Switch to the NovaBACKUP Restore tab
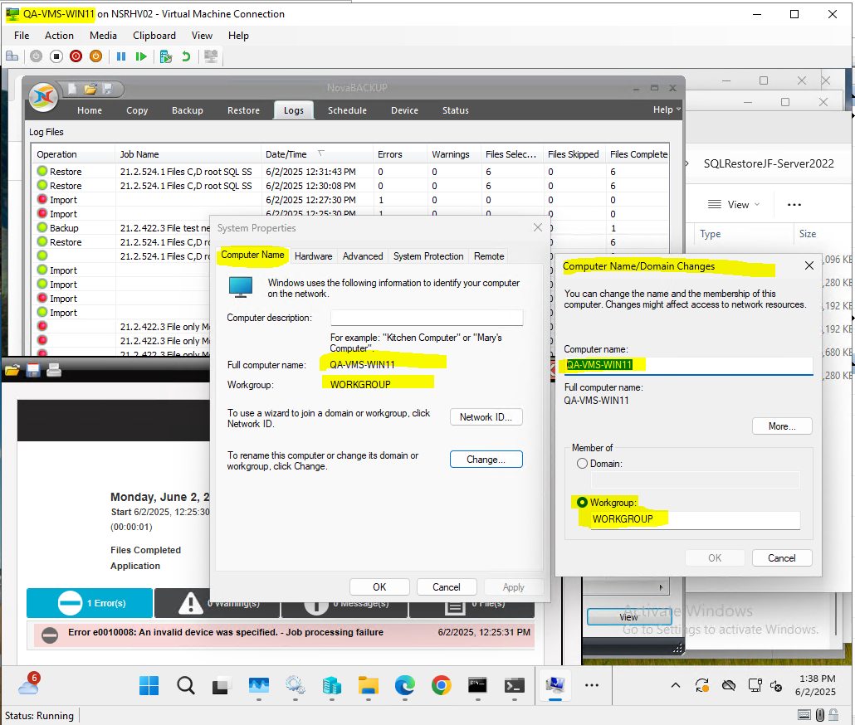 coord(243,110)
